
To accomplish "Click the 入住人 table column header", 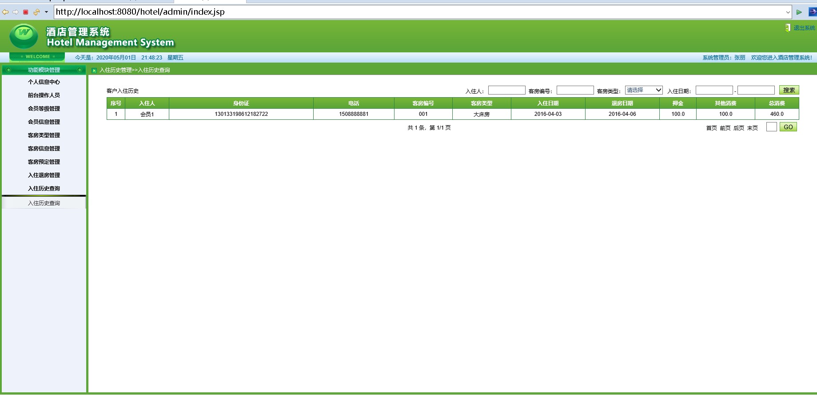I will (147, 103).
